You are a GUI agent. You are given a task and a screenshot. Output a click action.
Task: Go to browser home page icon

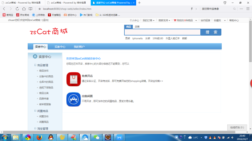[24, 9]
